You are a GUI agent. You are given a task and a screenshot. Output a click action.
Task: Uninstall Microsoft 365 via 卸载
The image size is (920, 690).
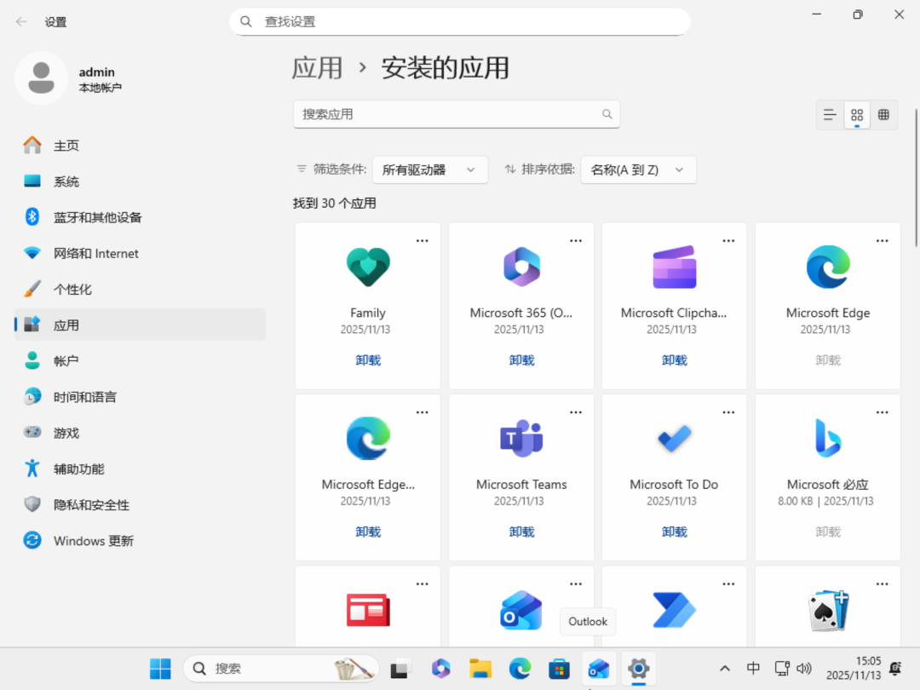(521, 360)
